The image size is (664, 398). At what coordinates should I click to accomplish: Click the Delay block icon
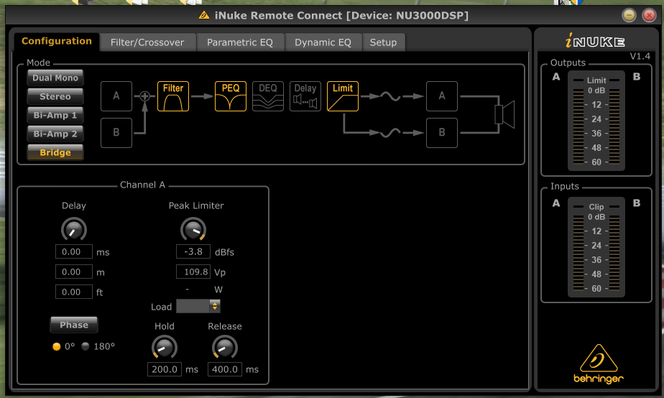[305, 96]
